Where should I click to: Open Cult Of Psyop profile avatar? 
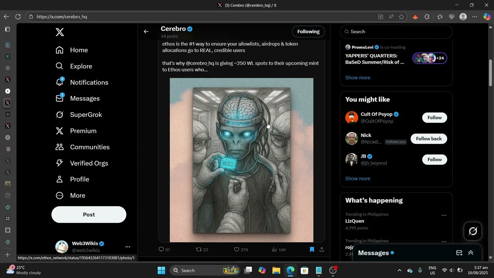352,117
